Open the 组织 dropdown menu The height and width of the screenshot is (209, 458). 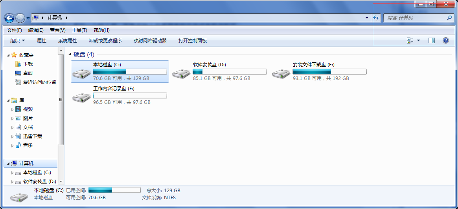pos(18,40)
